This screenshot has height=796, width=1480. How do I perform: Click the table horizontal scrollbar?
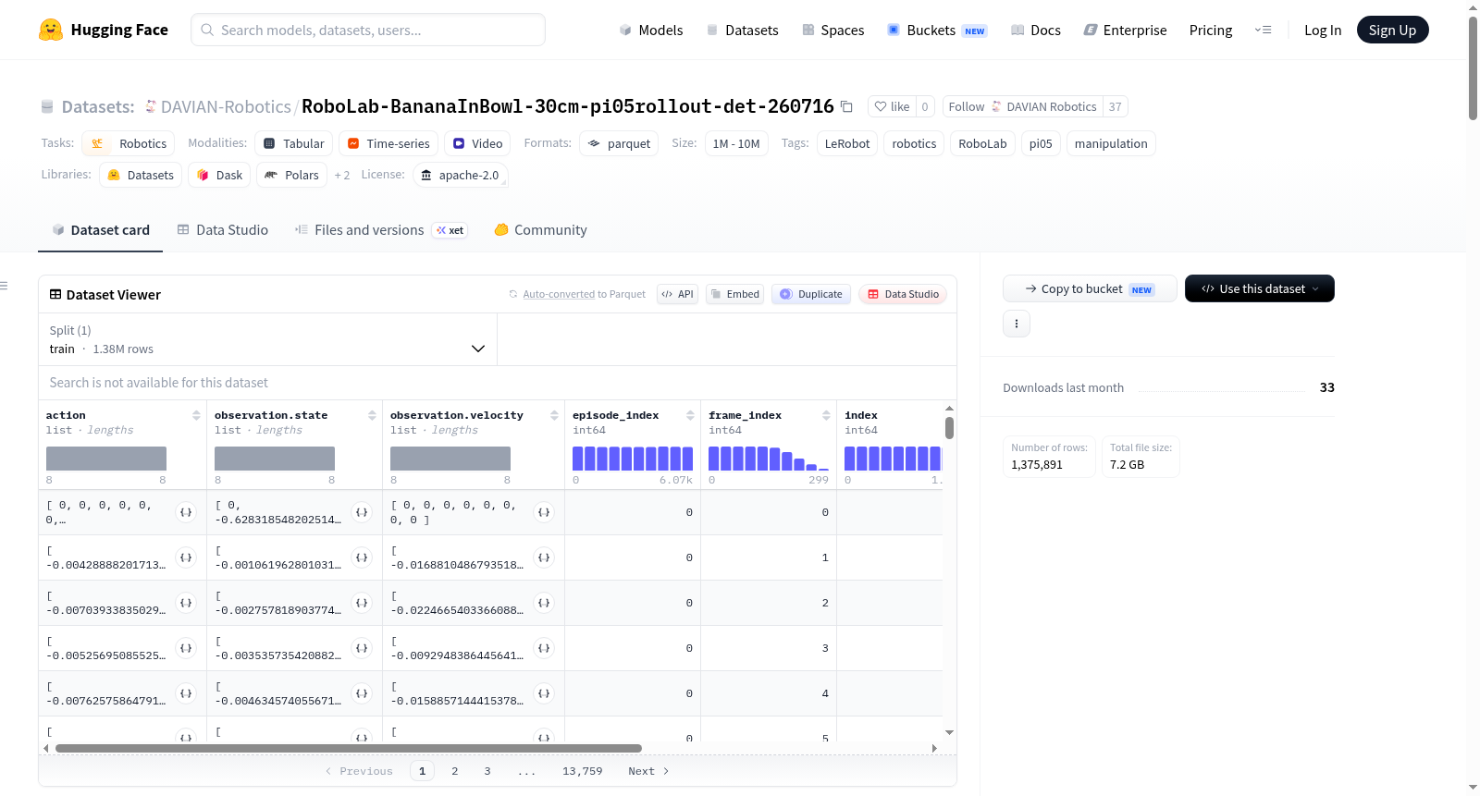(349, 748)
